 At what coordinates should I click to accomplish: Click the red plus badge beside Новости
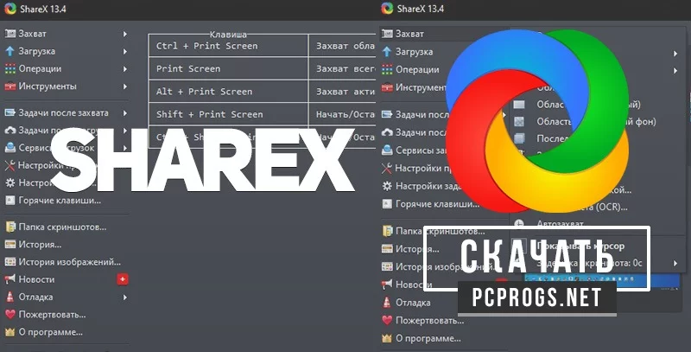[x=123, y=279]
